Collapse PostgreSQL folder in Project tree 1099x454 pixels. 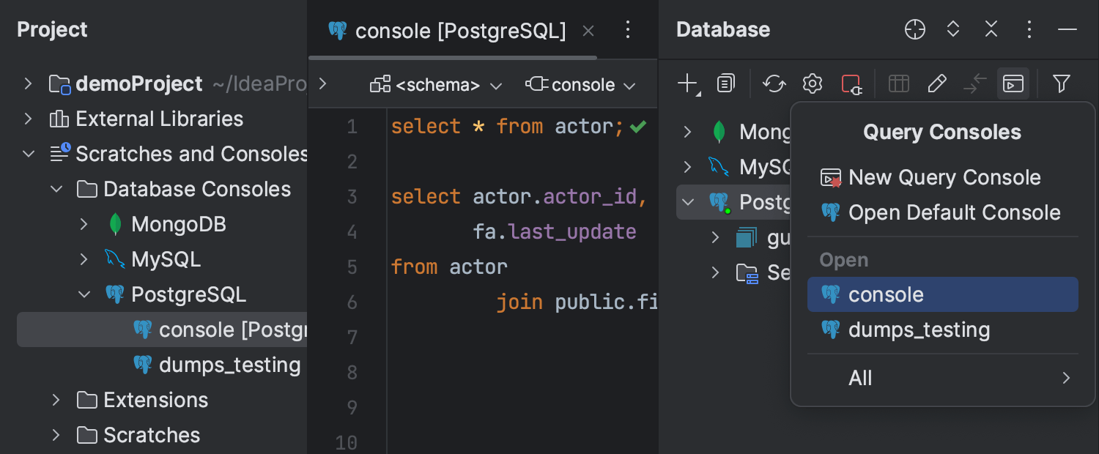[x=84, y=294]
